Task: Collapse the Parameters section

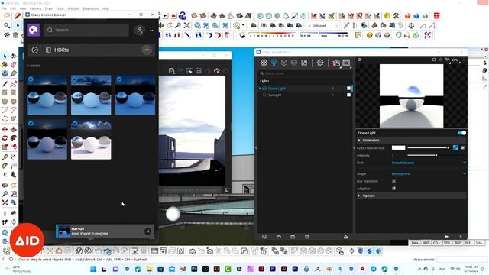Action: (x=359, y=141)
